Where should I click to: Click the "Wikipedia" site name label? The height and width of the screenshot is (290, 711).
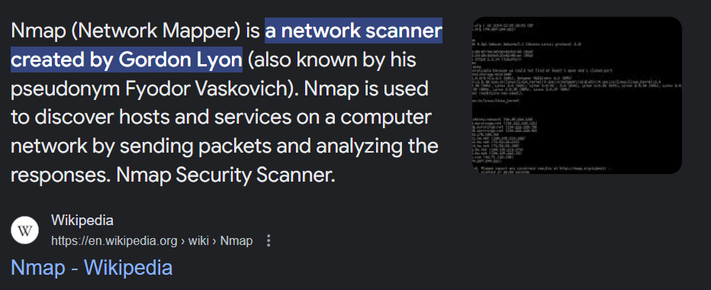tap(82, 221)
